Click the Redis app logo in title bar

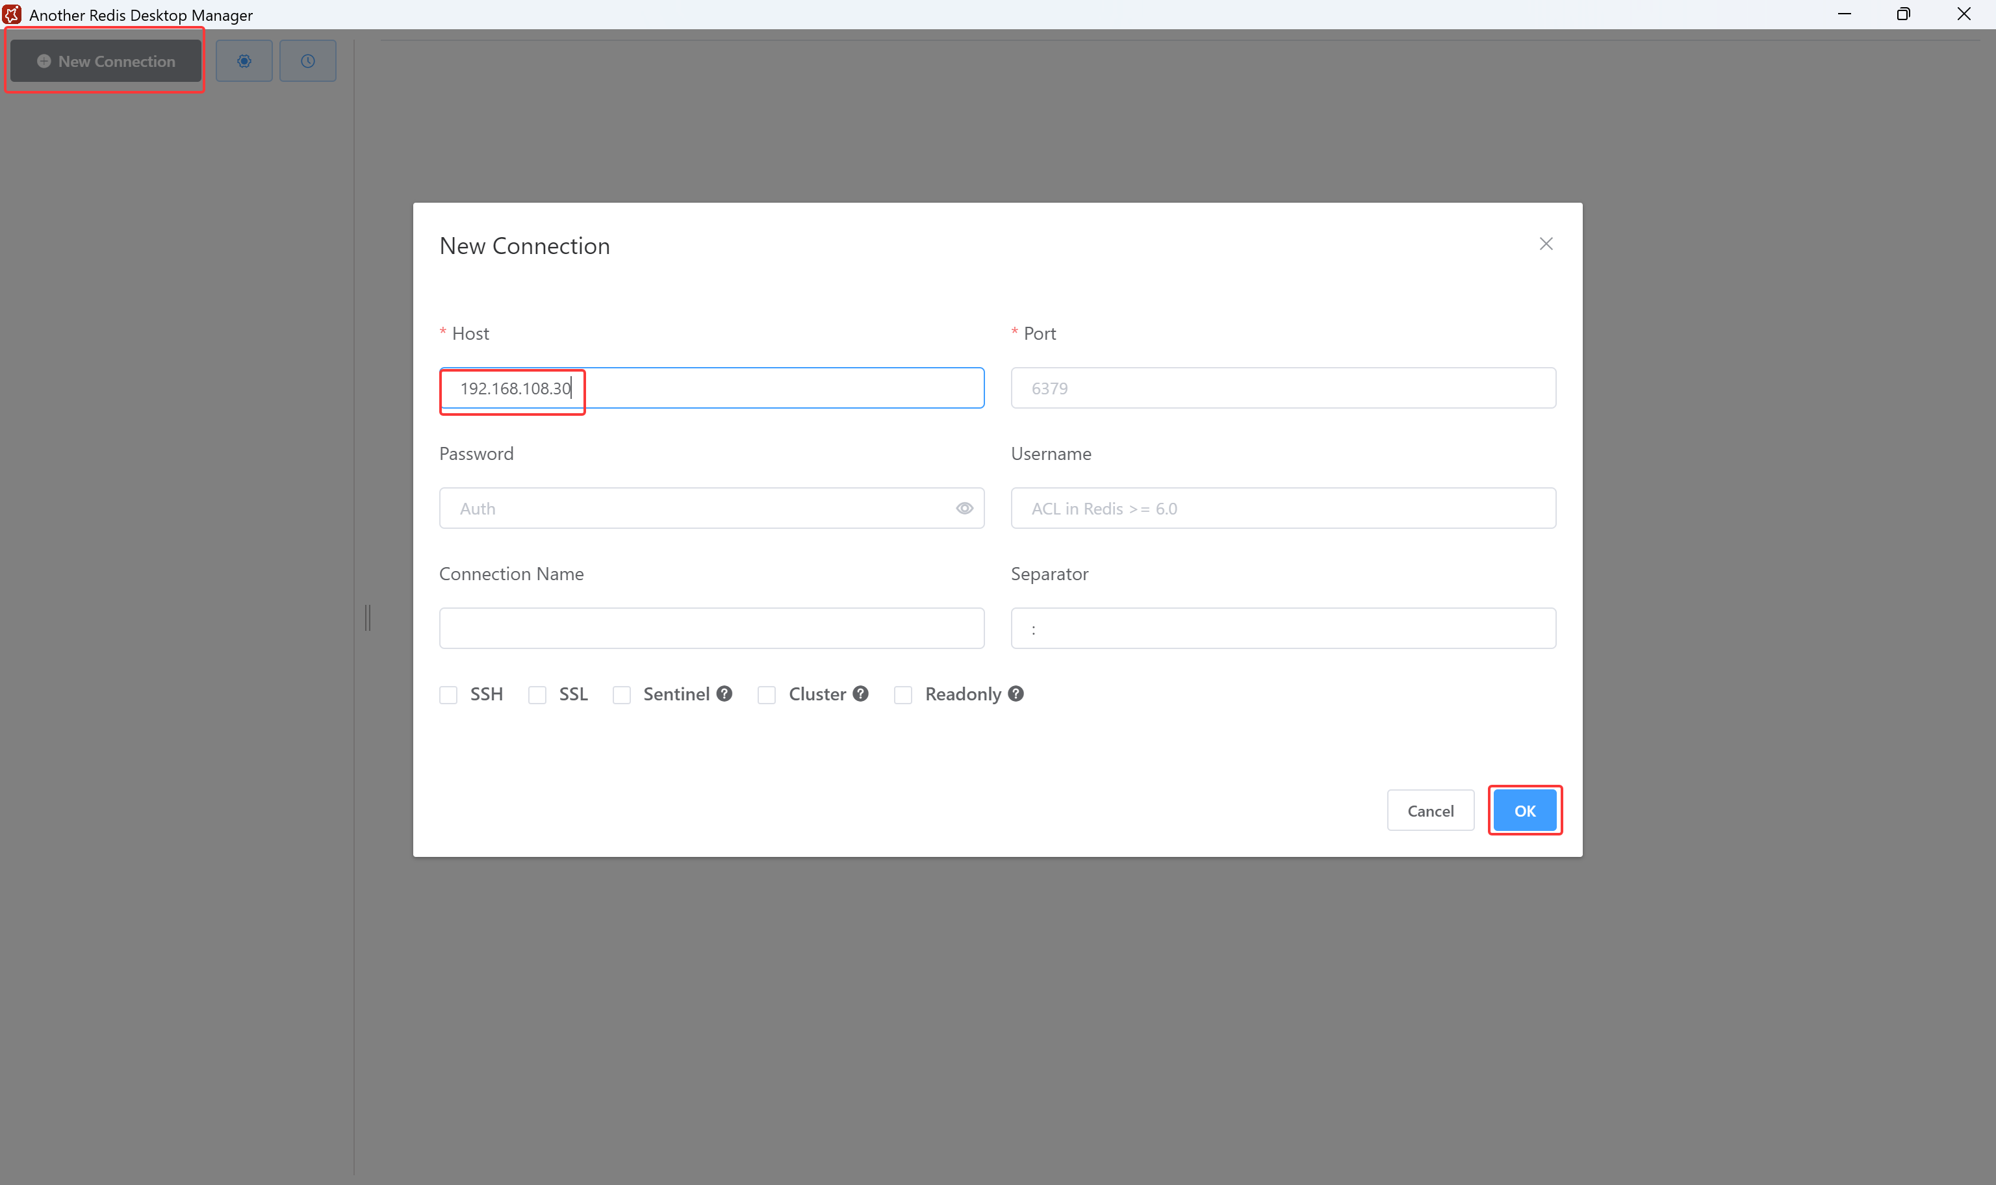pyautogui.click(x=12, y=14)
